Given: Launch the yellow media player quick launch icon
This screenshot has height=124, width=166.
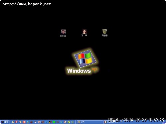Looking at the screenshot, I should pyautogui.click(x=20, y=122).
